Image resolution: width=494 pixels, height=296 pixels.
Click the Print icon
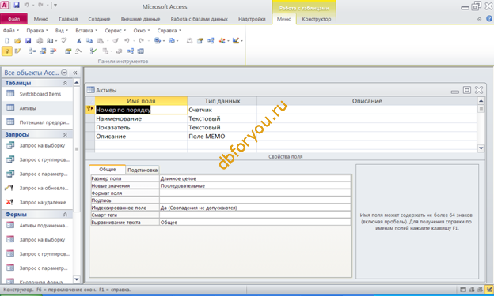40,41
